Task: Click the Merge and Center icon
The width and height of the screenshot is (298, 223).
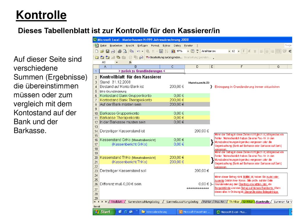Action: pos(278,51)
